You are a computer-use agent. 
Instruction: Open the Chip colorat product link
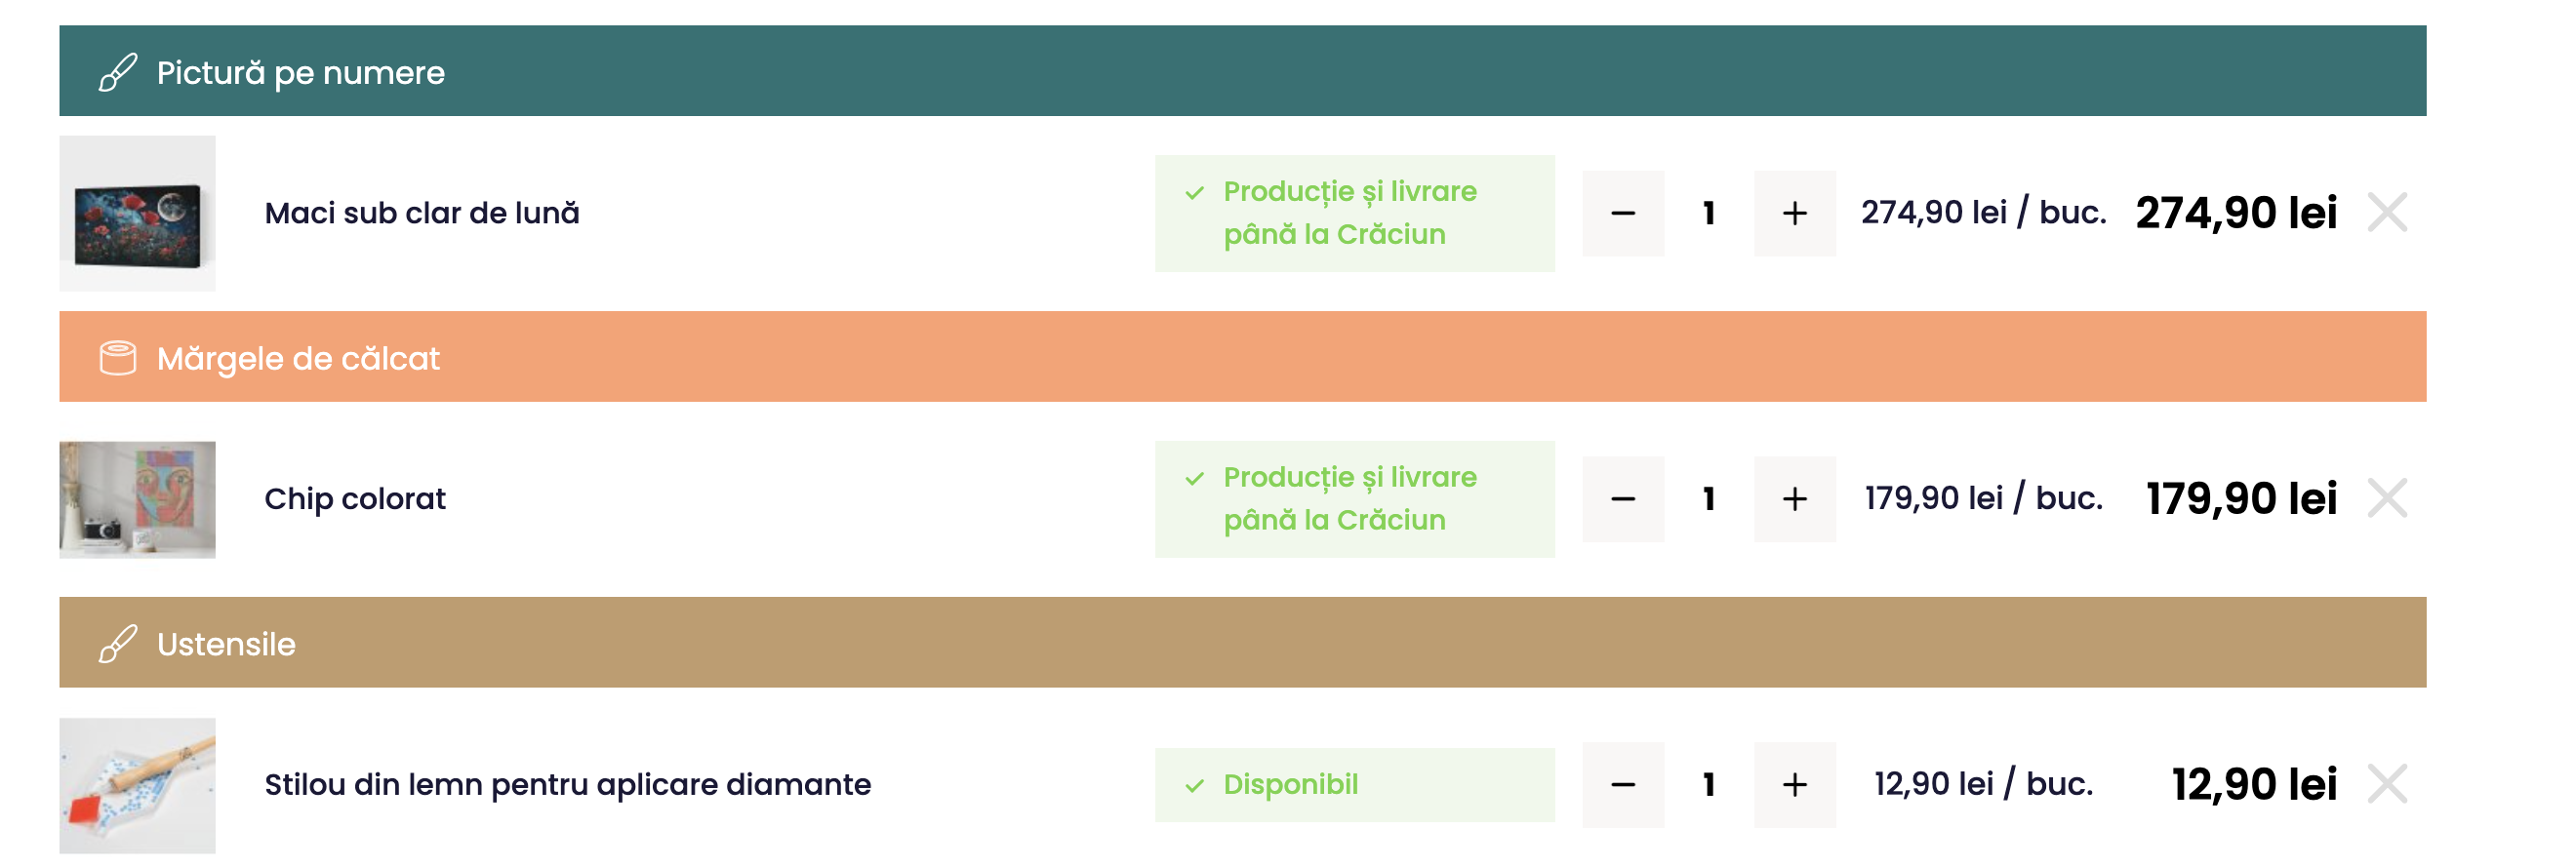coord(355,498)
